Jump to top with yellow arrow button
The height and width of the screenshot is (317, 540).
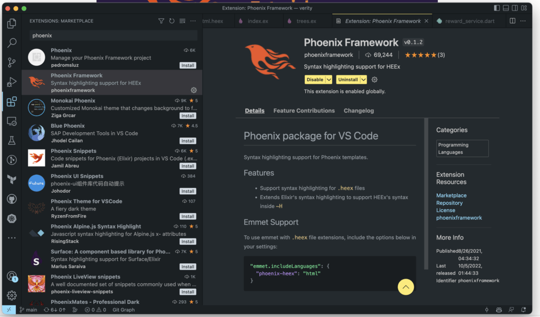[406, 287]
